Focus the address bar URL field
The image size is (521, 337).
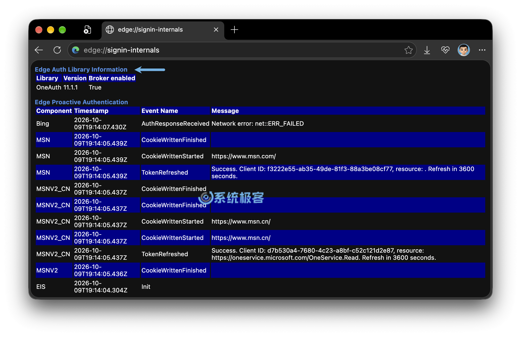(242, 50)
